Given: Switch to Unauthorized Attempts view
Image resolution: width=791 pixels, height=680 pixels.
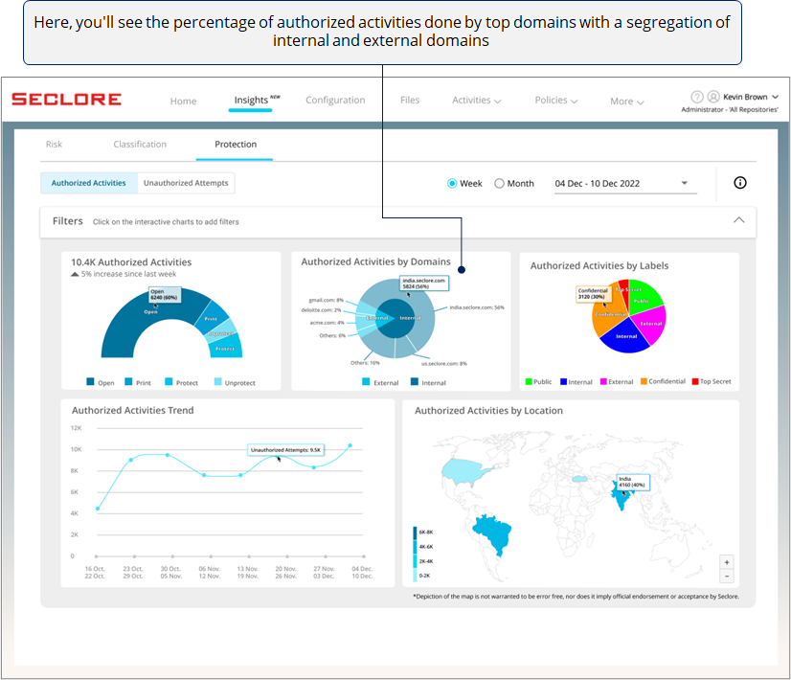Looking at the screenshot, I should coord(186,183).
